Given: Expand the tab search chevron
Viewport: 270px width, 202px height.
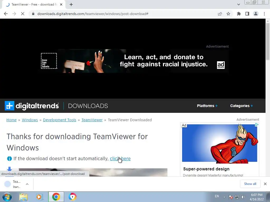Looking at the screenshot, I should [238, 4].
